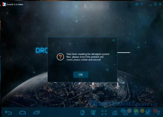The width and height of the screenshot is (163, 117).
Task: Close the repair message dialog
Action: pyautogui.click(x=114, y=40)
